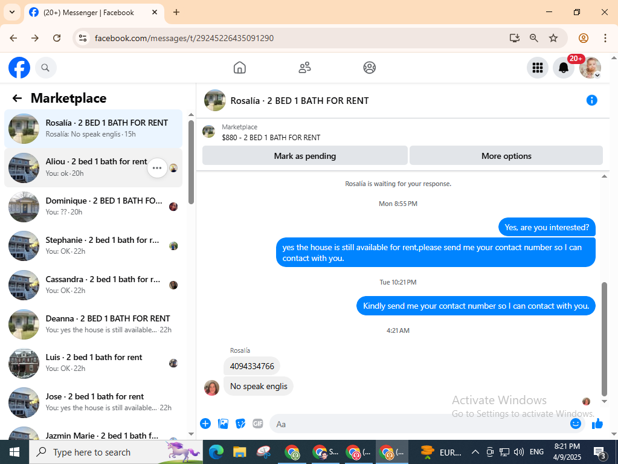Choose a GIF icon

[x=258, y=424]
